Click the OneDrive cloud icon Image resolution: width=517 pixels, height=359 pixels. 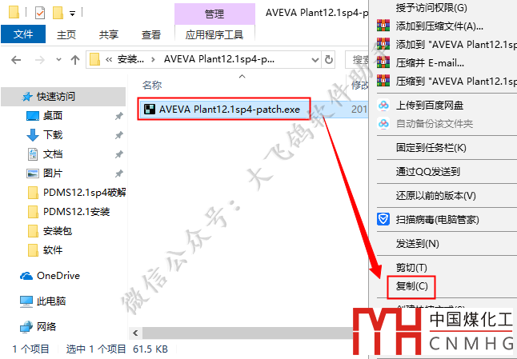point(26,276)
